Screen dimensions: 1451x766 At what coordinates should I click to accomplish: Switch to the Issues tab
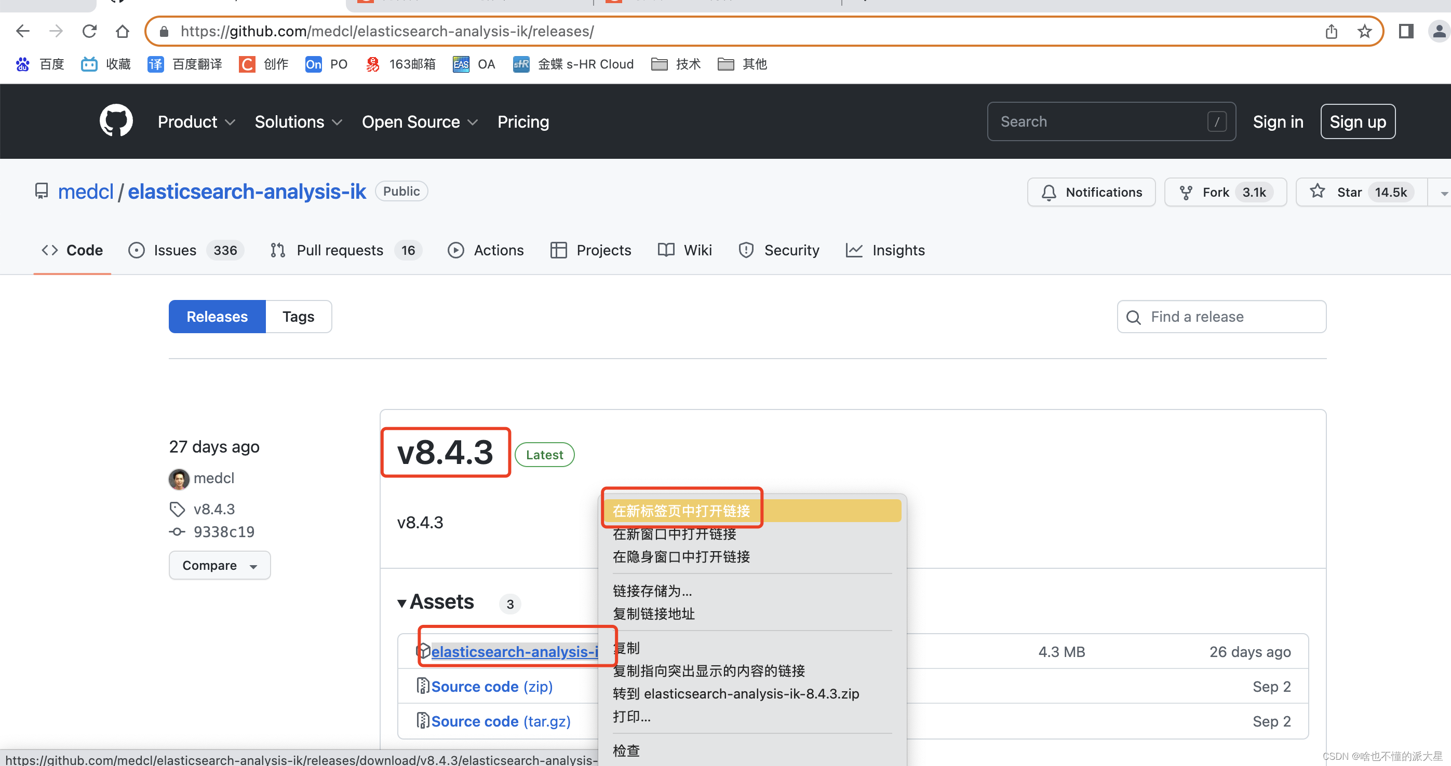[186, 251]
